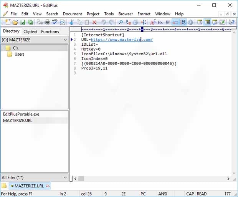Open Go to Line toolbar icon
Screen dimensions: 238x197
[144, 22]
